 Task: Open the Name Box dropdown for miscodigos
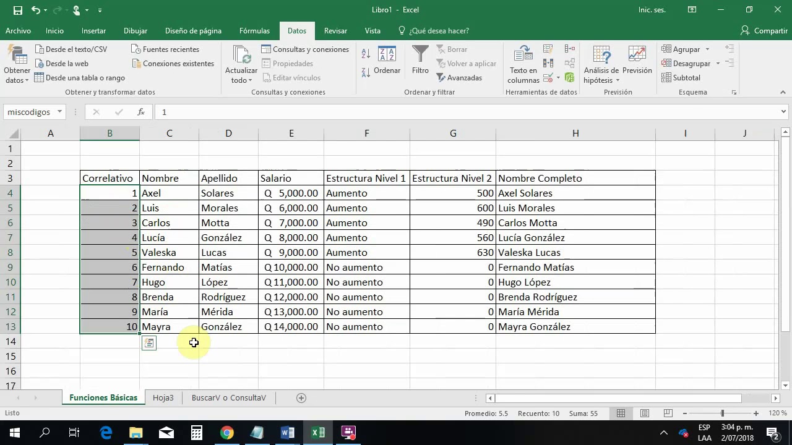coord(59,112)
